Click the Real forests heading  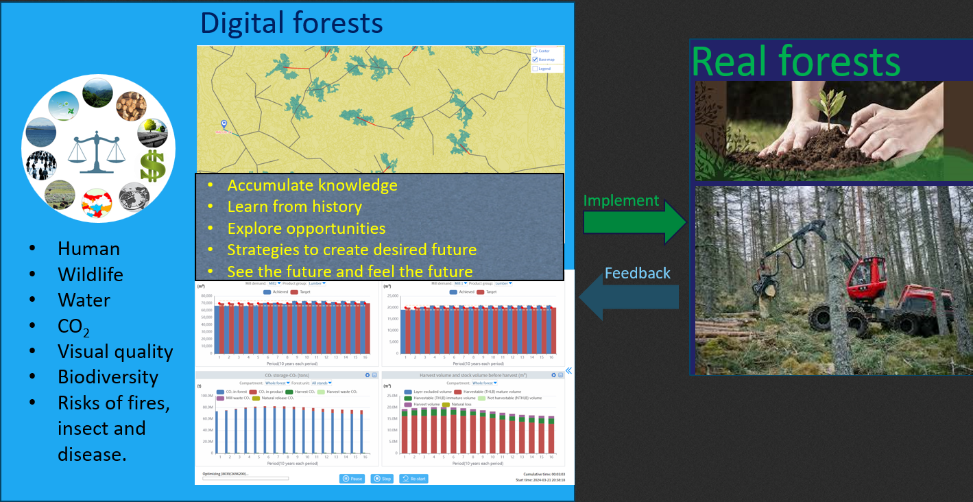[x=795, y=61]
